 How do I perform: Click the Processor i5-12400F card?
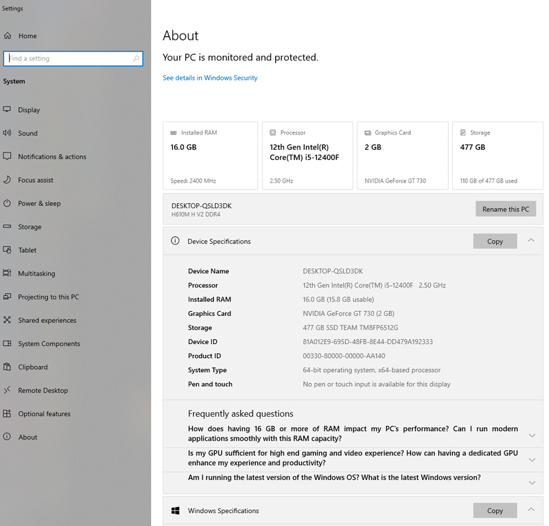(x=307, y=156)
